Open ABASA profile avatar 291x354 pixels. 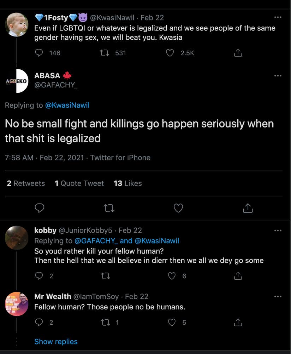[17, 81]
